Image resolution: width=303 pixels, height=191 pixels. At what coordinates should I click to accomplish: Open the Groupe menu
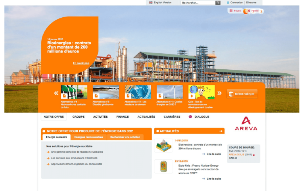point(79,117)
